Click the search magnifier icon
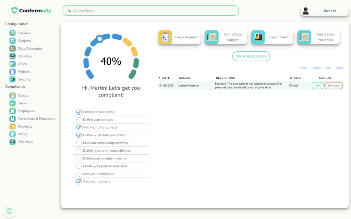Image resolution: width=351 pixels, height=219 pixels. coord(69,11)
